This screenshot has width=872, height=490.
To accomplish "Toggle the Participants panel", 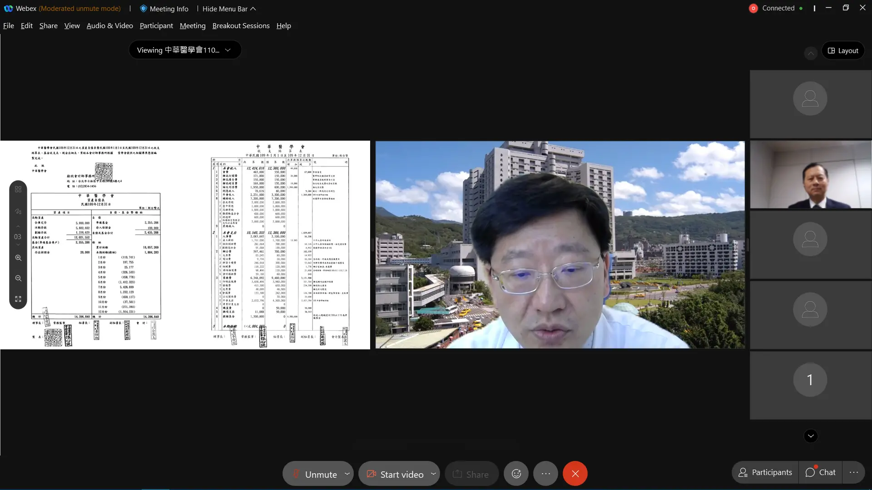I will (765, 472).
